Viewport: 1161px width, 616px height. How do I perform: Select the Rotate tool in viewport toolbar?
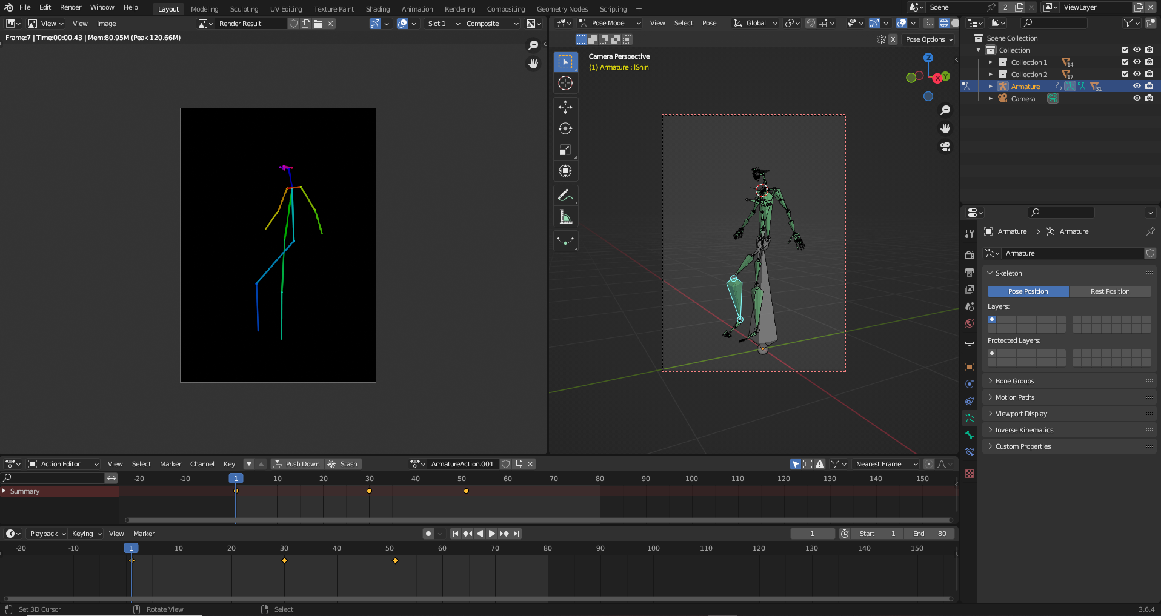tap(565, 128)
